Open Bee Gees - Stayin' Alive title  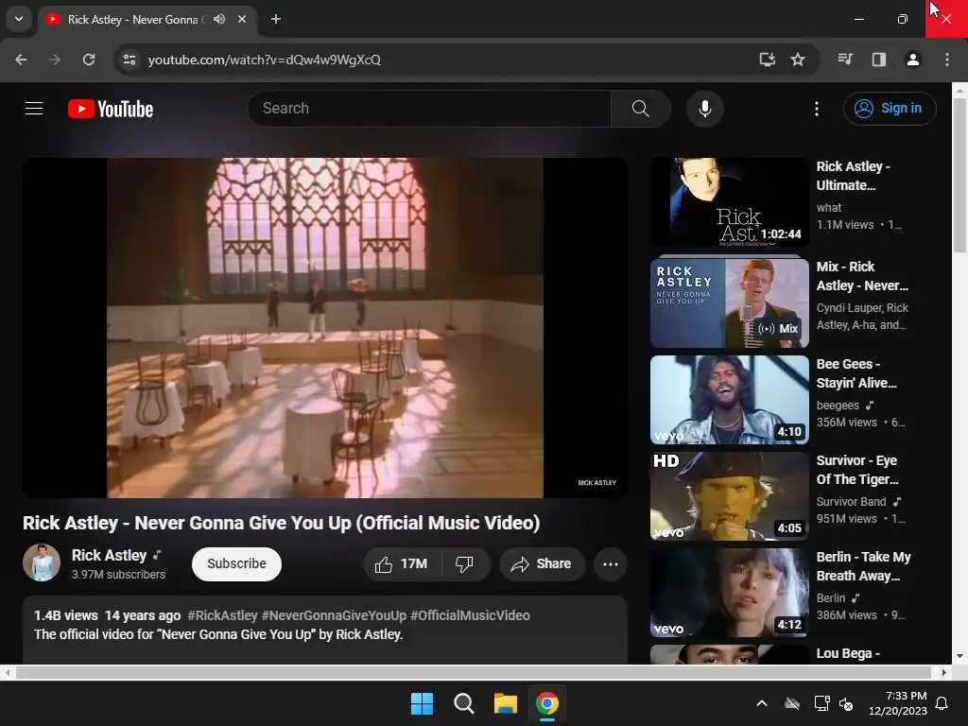[x=856, y=373]
